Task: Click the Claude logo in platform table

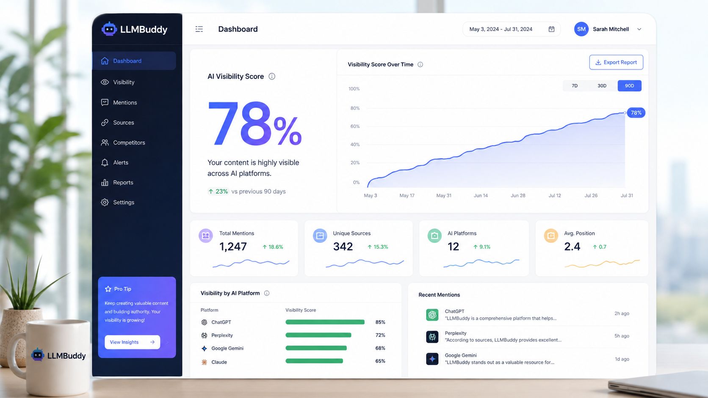Action: pos(204,362)
